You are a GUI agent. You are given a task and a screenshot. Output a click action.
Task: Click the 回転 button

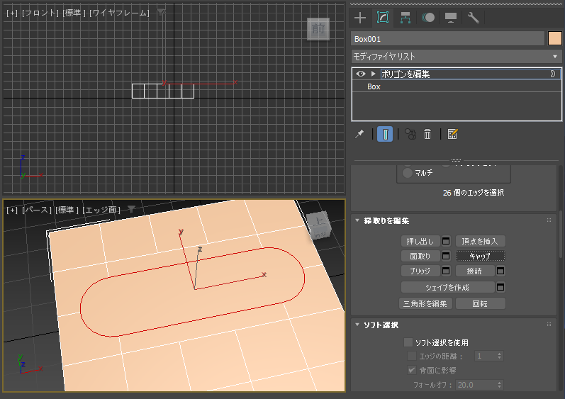(x=480, y=303)
